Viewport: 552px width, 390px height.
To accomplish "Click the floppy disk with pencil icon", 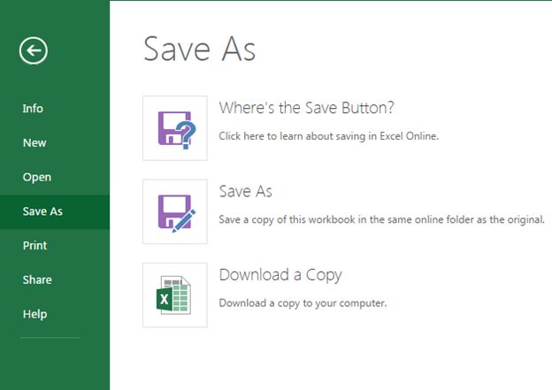I will [175, 211].
